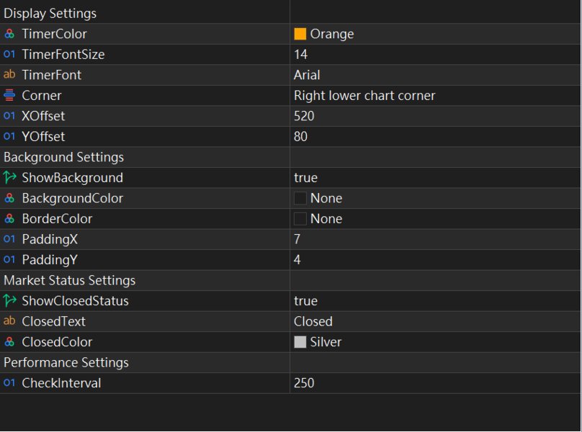Screen dimensions: 582x432
Task: Edit the PaddingX value 7
Action: pyautogui.click(x=434, y=239)
